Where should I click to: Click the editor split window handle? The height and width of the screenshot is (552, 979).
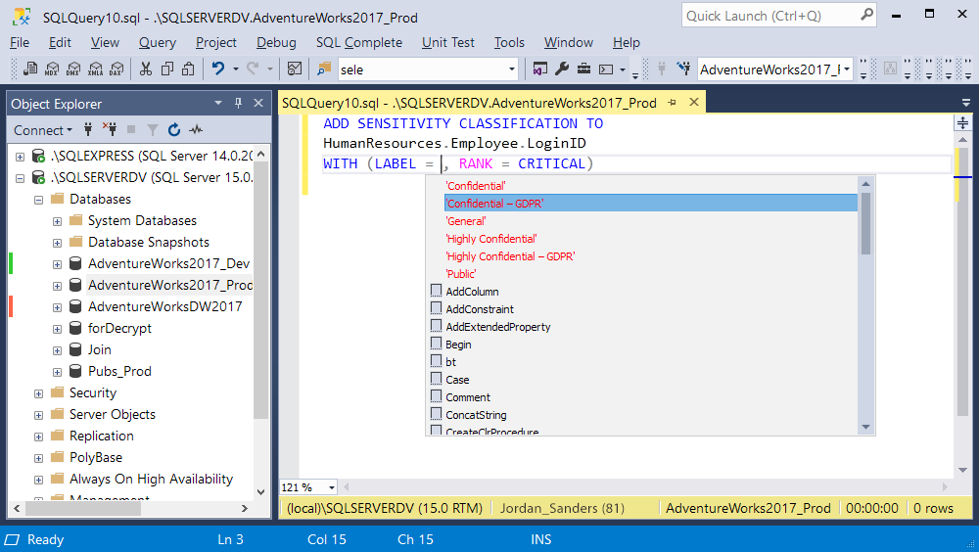[962, 123]
